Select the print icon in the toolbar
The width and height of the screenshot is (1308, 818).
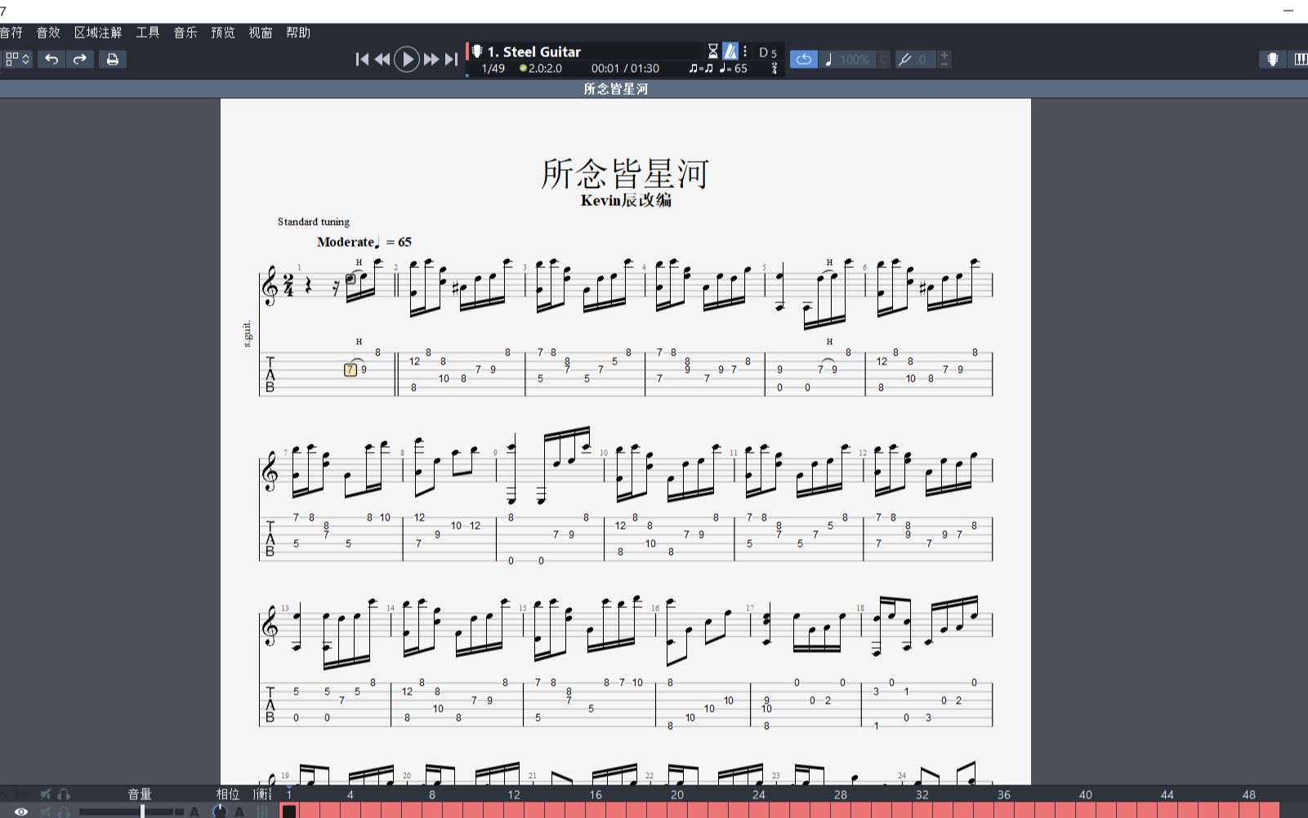coord(114,59)
